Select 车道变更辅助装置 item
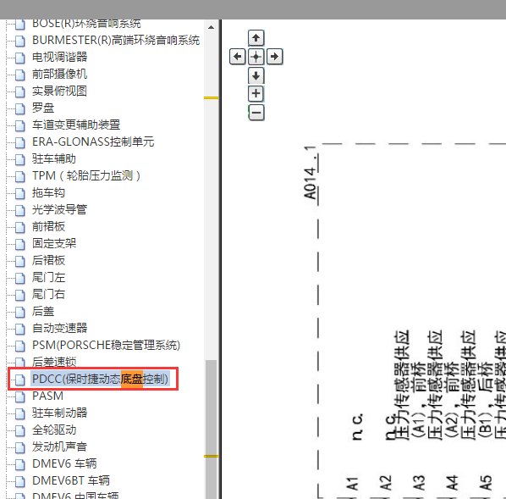 (76, 125)
